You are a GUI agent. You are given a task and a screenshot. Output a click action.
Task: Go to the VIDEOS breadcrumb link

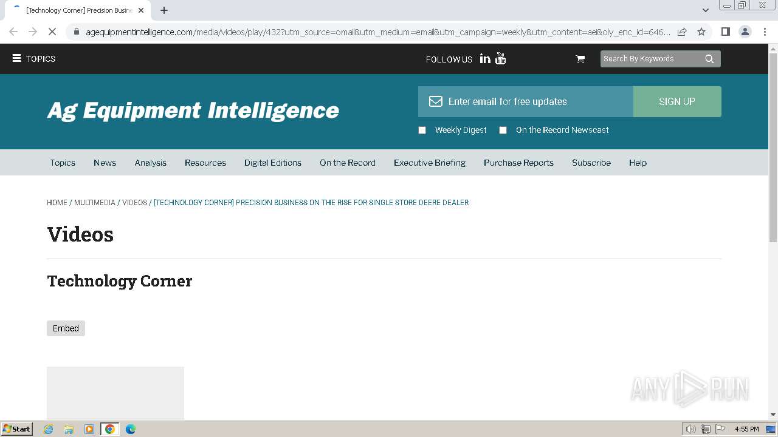click(135, 203)
